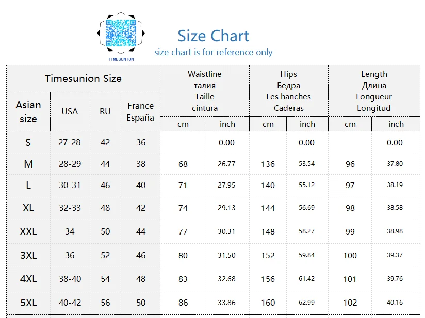Select the RU column header
The height and width of the screenshot is (318, 425).
click(105, 112)
